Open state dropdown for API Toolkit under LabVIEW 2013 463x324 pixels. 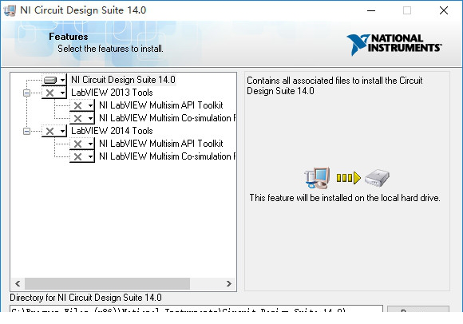click(81, 105)
